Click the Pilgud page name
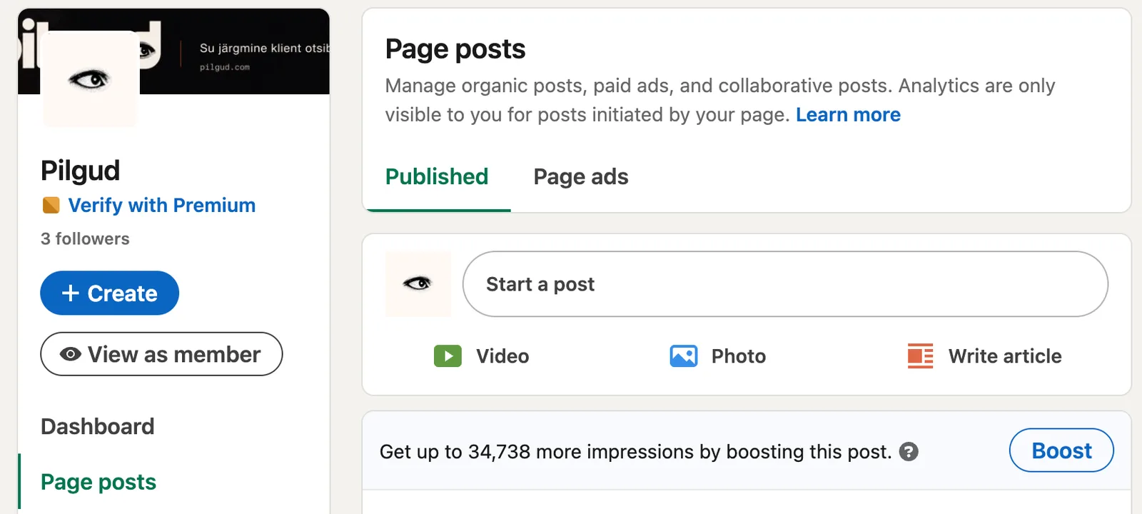 [x=80, y=171]
